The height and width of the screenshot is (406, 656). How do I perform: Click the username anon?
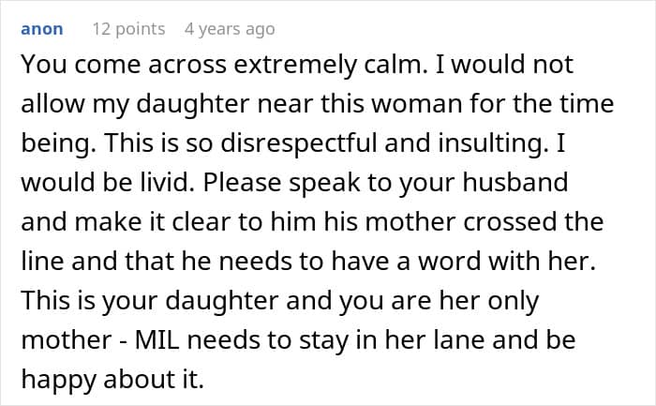click(41, 29)
